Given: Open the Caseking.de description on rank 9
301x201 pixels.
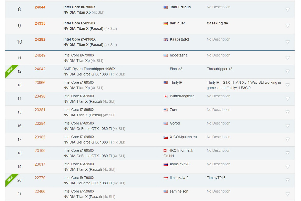Looking at the screenshot, I should (217, 23).
